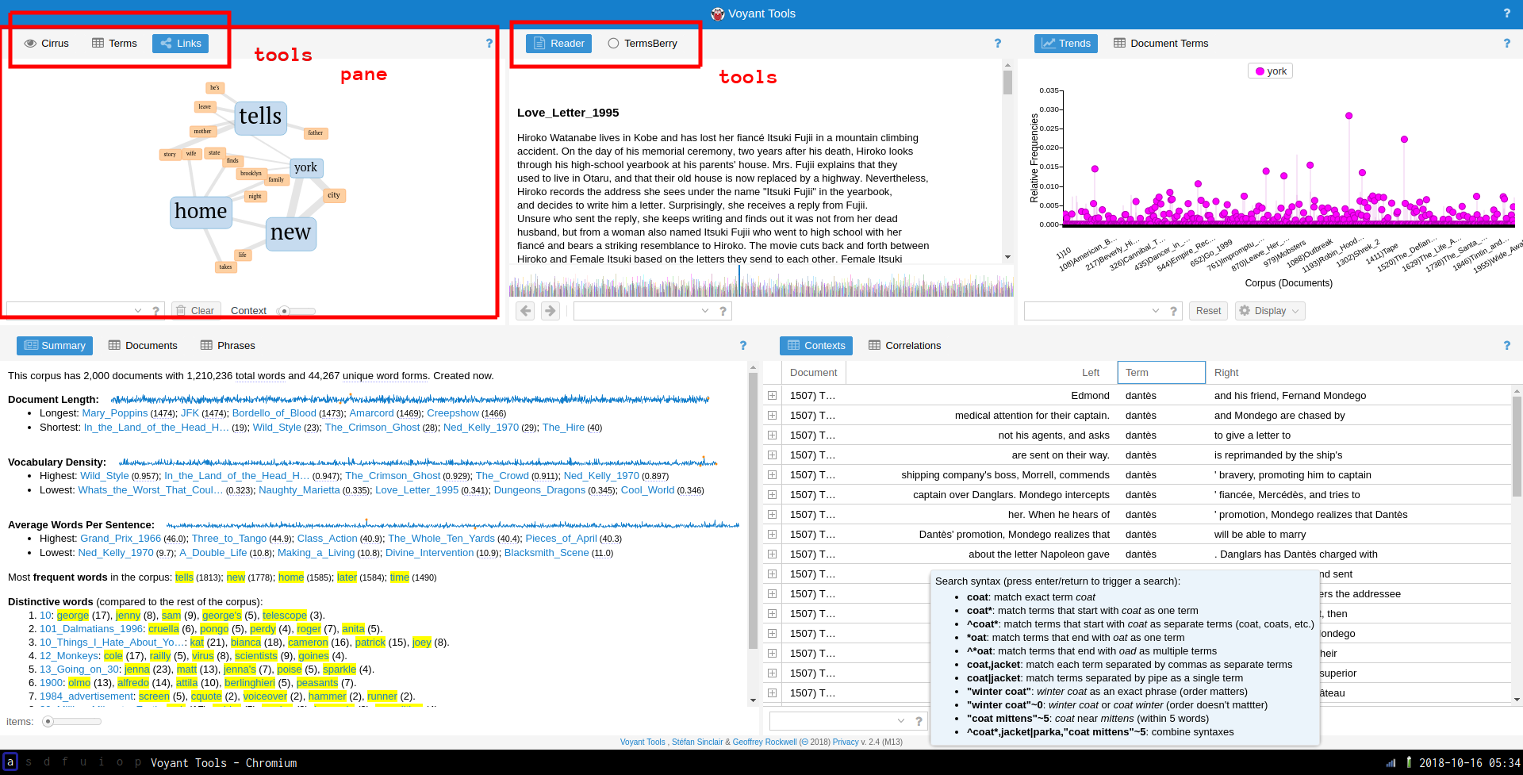Click the Contexts tab

click(x=816, y=346)
